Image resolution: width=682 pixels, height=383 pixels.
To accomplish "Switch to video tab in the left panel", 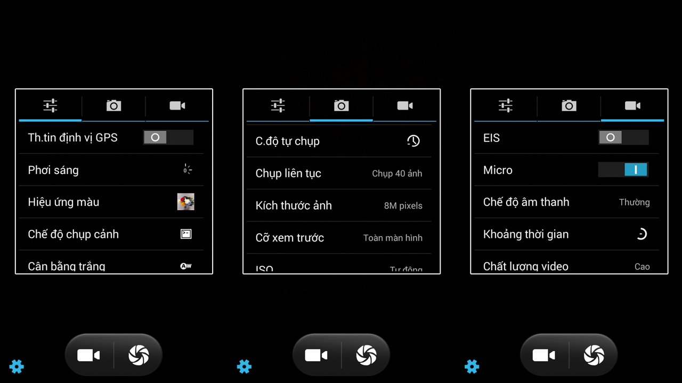I will tap(177, 105).
